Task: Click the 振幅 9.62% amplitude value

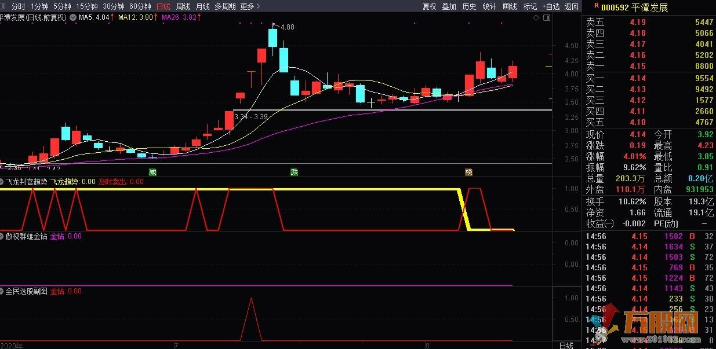Action: [634, 167]
